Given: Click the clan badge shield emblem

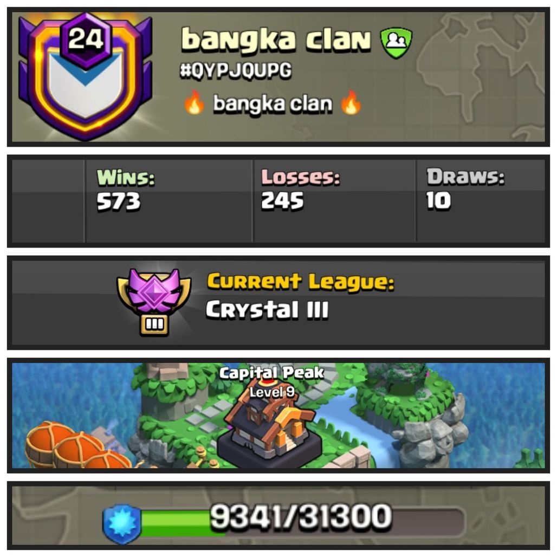Looking at the screenshot, I should [x=85, y=77].
